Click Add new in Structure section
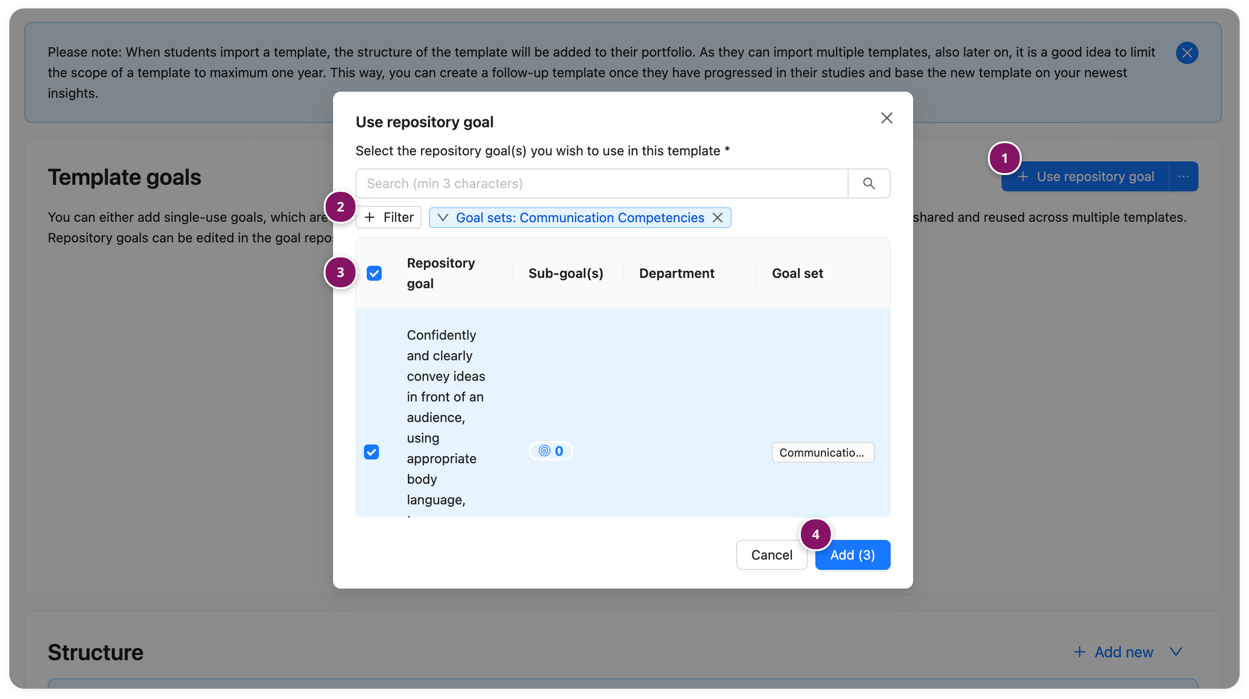1249x699 pixels. click(1113, 652)
